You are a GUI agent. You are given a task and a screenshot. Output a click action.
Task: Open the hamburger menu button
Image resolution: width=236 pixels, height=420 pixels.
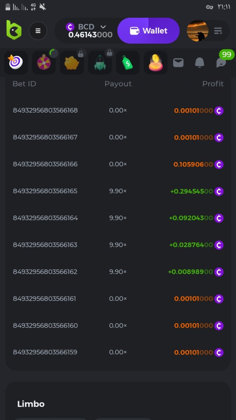point(38,31)
